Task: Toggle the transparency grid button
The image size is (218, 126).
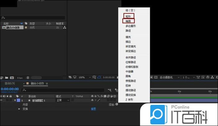Action: pyautogui.click(x=156, y=77)
